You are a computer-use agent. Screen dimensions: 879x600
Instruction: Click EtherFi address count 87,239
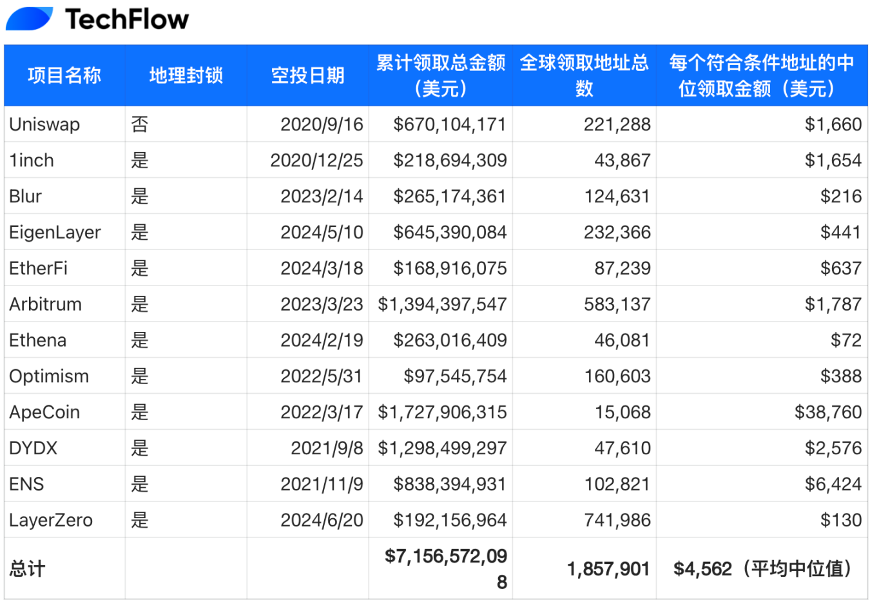click(x=623, y=268)
